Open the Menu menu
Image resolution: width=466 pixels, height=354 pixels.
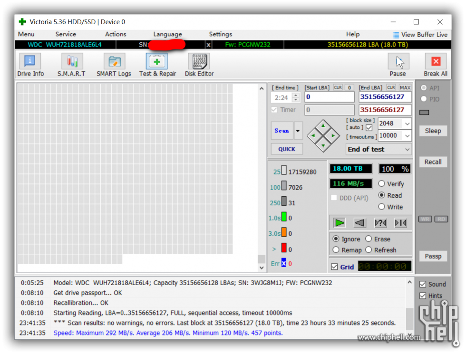26,34
